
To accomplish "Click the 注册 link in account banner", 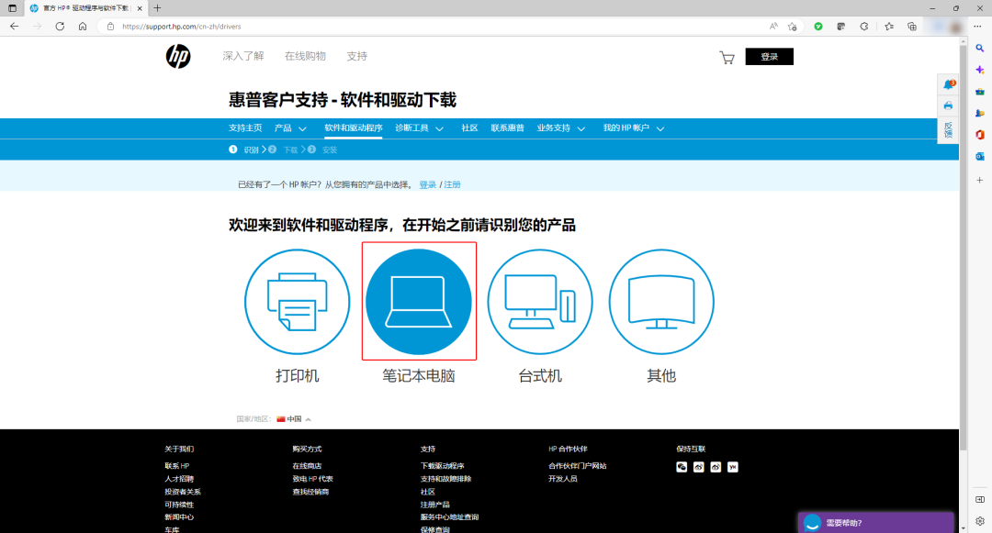I will (452, 184).
